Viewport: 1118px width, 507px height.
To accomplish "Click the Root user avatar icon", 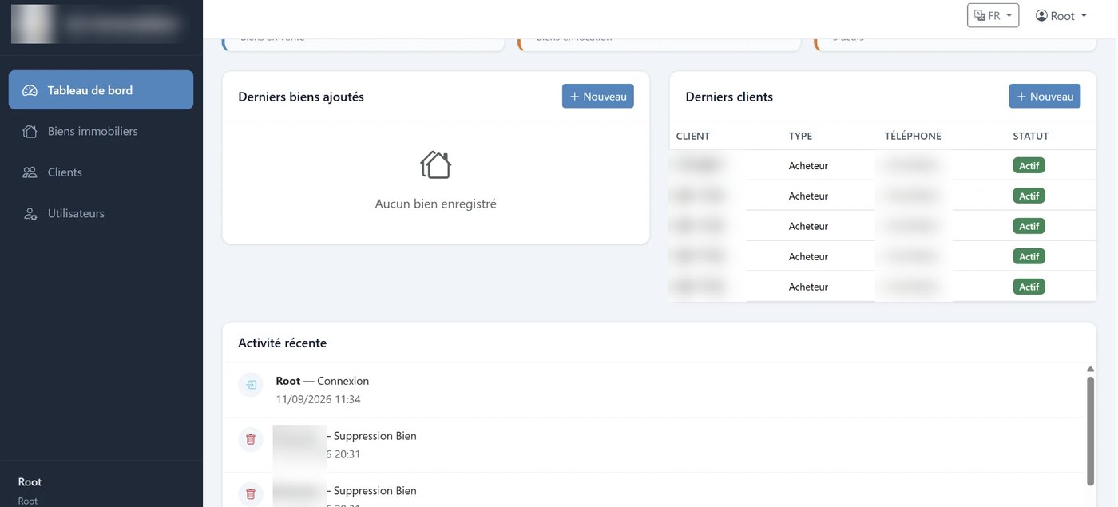I will [x=1041, y=15].
